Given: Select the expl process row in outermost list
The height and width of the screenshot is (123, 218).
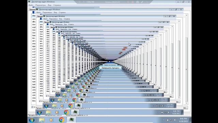Looking at the screenshot, I should tap(34, 27).
